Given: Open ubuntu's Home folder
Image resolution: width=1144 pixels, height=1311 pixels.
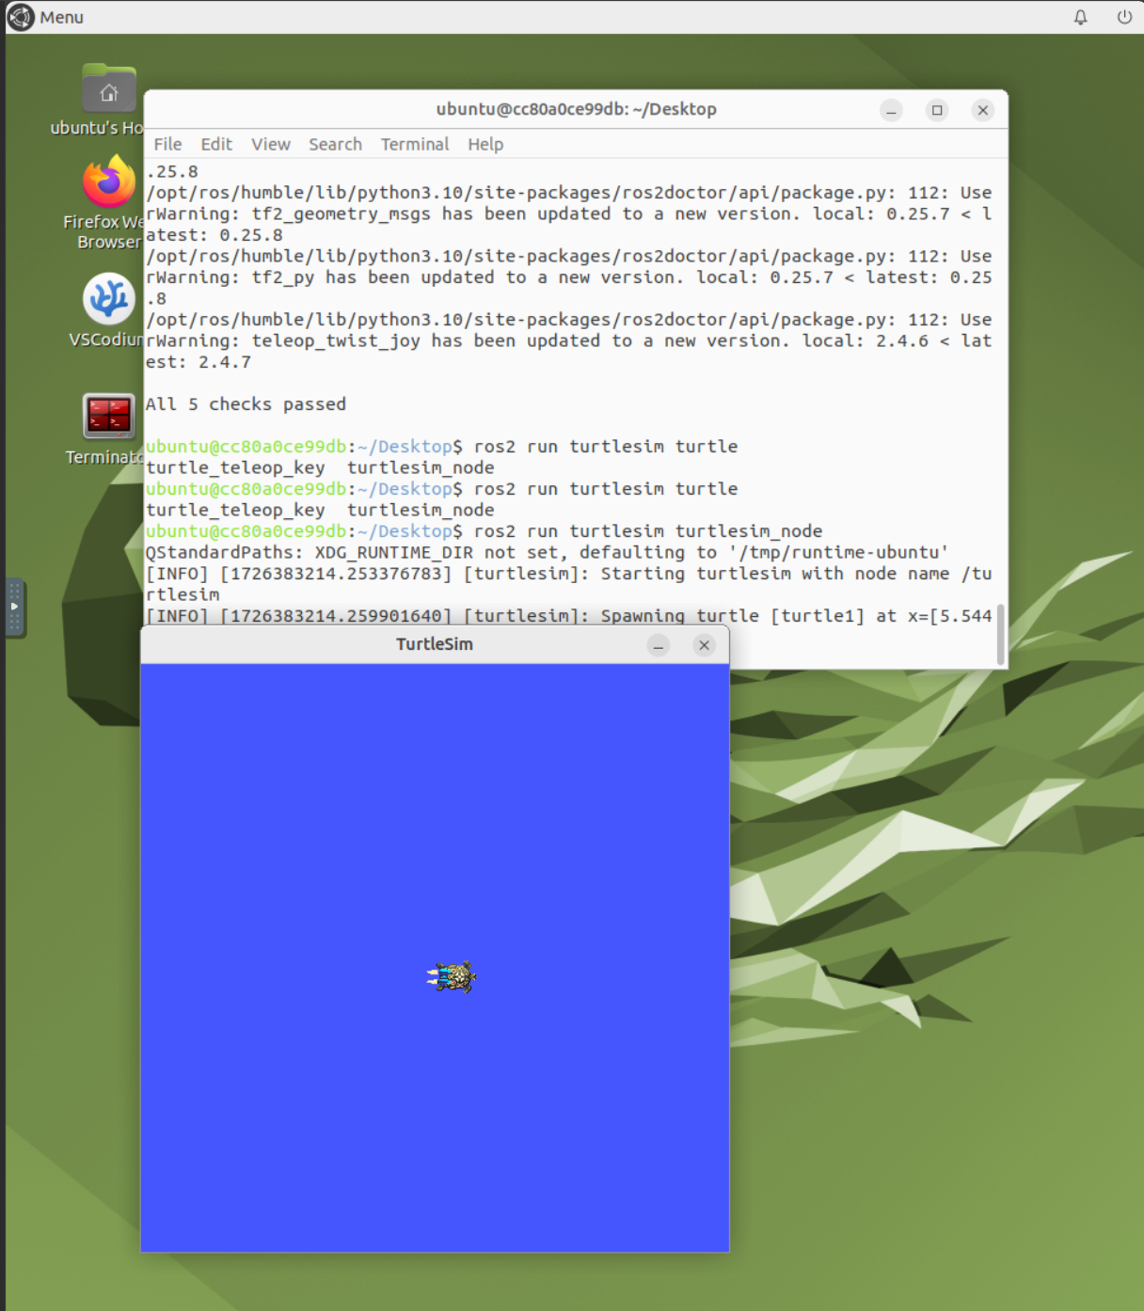Looking at the screenshot, I should (x=107, y=91).
